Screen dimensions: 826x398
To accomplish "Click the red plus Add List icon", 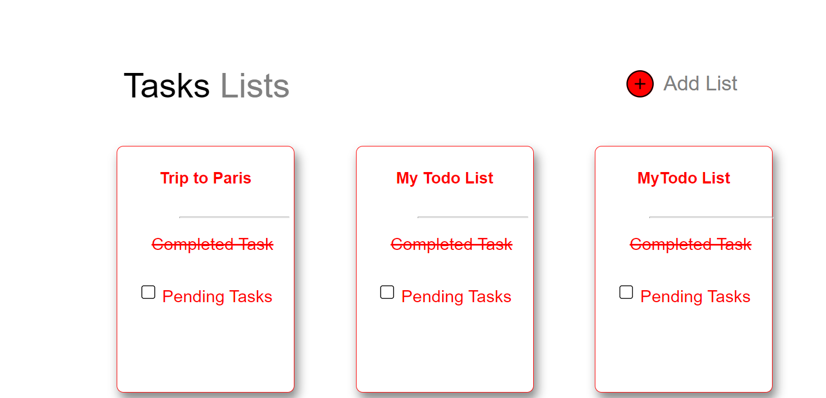I will [640, 84].
